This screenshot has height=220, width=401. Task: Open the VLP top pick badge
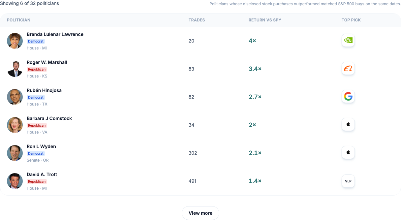pos(348,181)
